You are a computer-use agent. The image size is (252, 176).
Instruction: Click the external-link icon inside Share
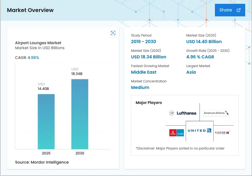[239, 10]
